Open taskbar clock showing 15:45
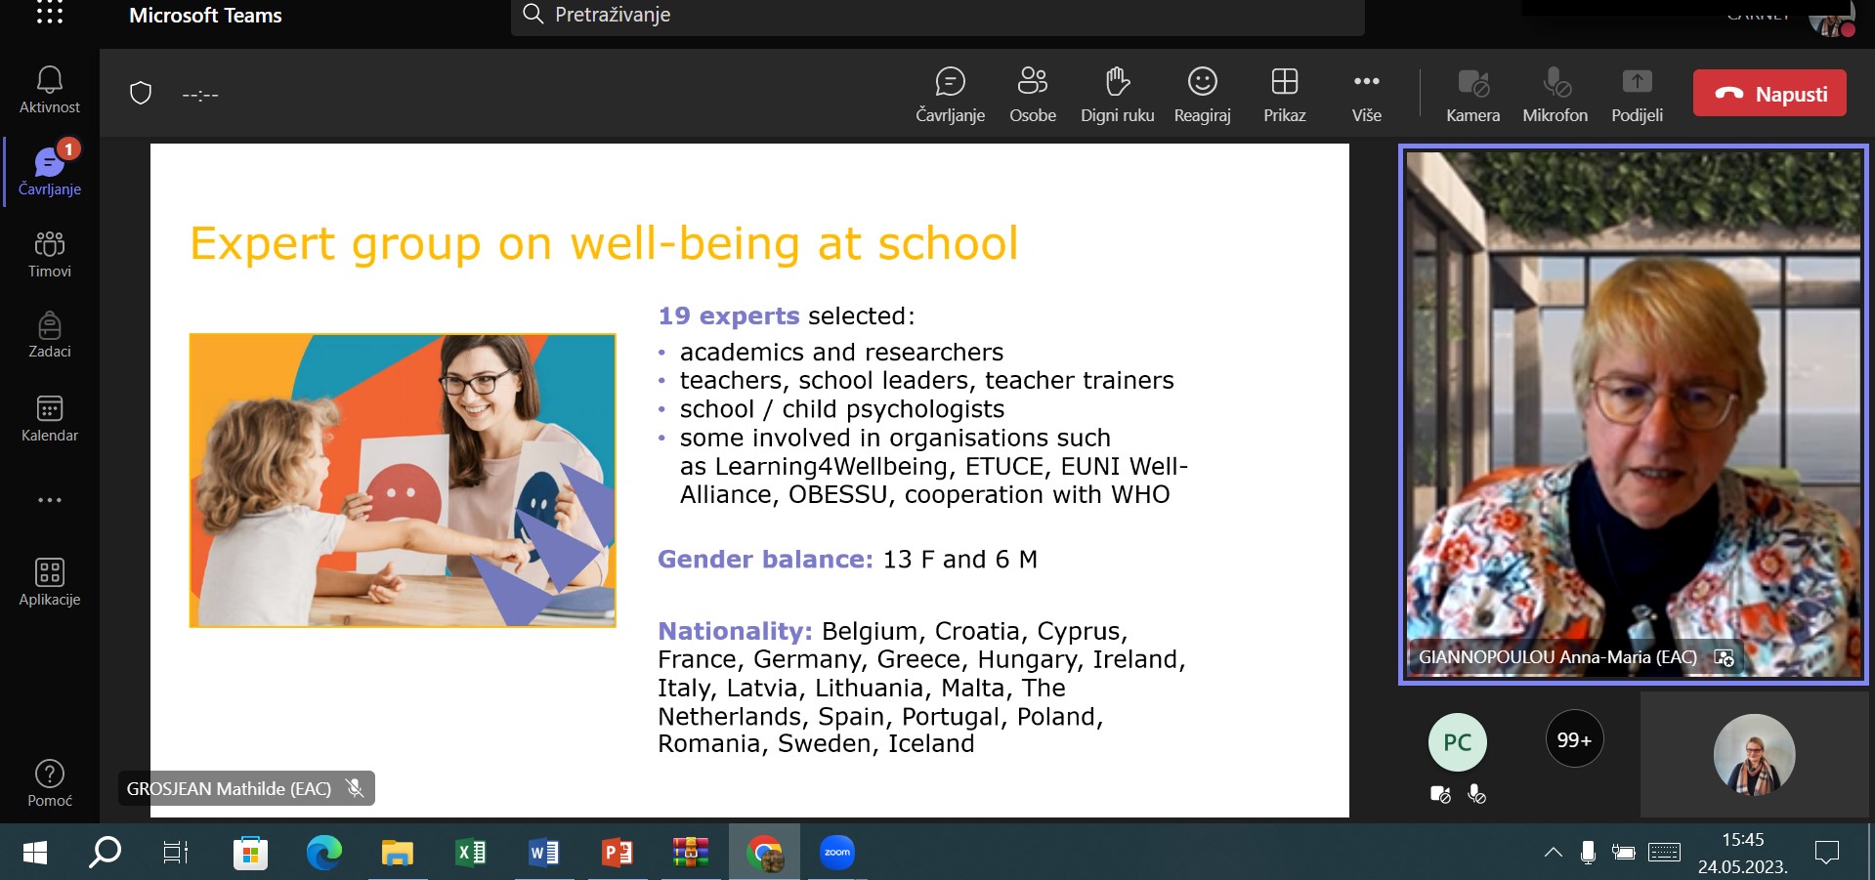 [x=1742, y=853]
